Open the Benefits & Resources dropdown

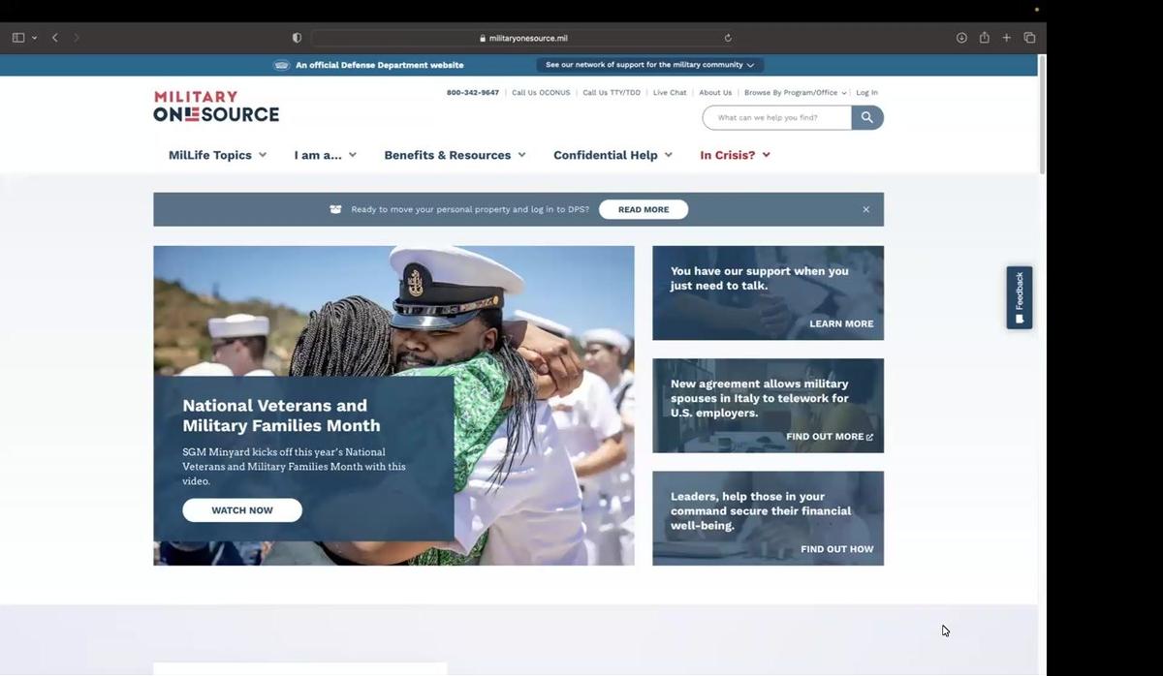[455, 155]
